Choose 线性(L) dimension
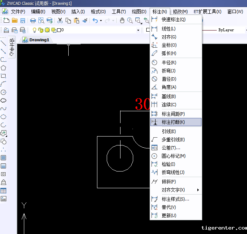Viewport: 247px width, 234px height. click(176, 29)
